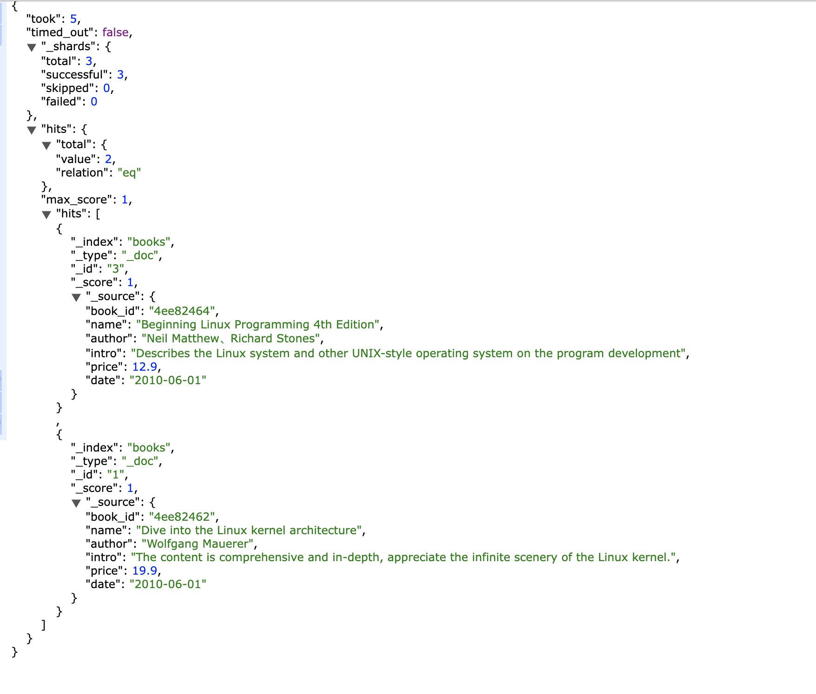
Task: Click the relation value "eq"
Action: click(x=129, y=173)
